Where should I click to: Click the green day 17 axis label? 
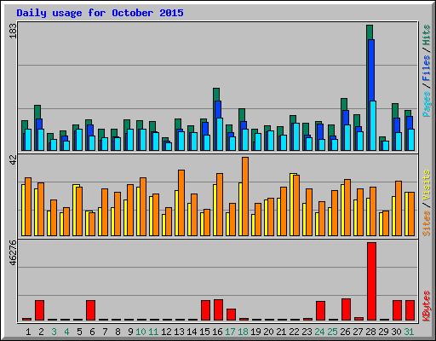230,332
